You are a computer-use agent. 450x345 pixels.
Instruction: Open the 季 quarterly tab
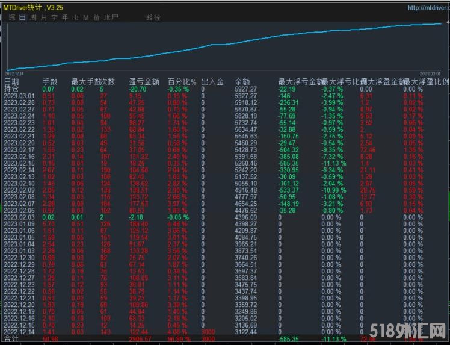coord(55,18)
